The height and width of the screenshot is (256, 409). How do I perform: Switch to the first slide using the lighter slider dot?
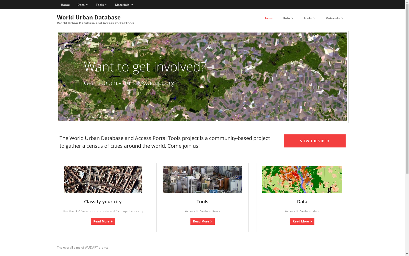pyautogui.click(x=200, y=115)
